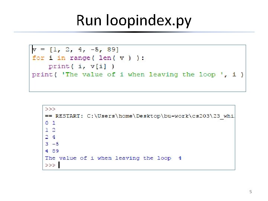
Task: Click the output row '3 -5'
Action: click(x=52, y=144)
